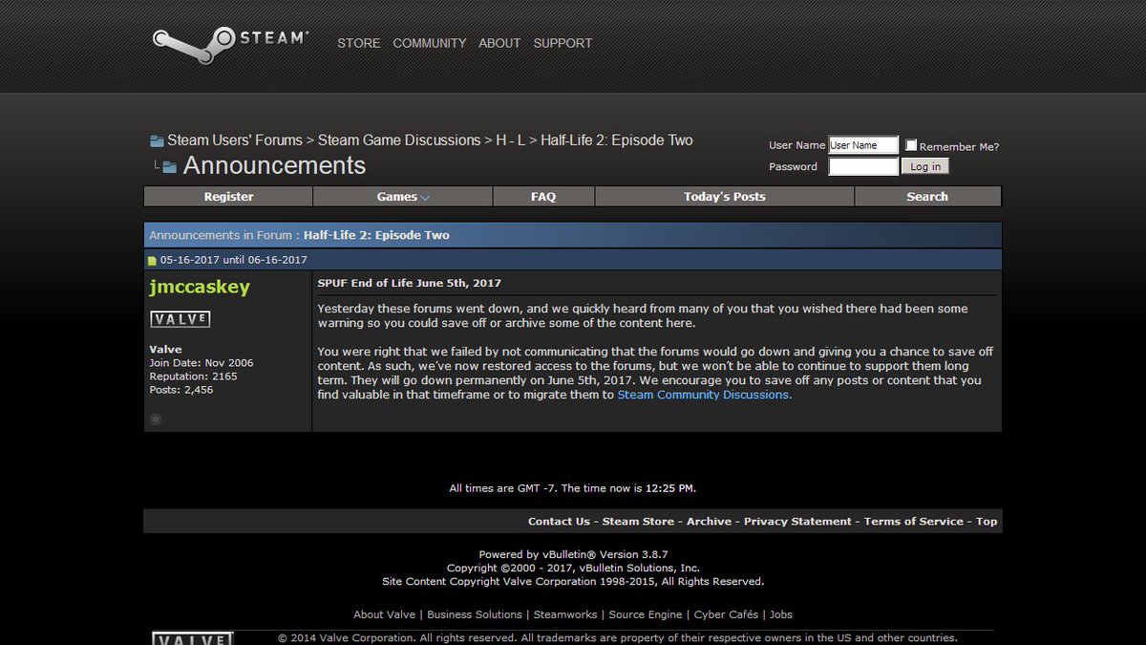This screenshot has width=1146, height=645.
Task: Open the About Valve link
Action: click(384, 614)
